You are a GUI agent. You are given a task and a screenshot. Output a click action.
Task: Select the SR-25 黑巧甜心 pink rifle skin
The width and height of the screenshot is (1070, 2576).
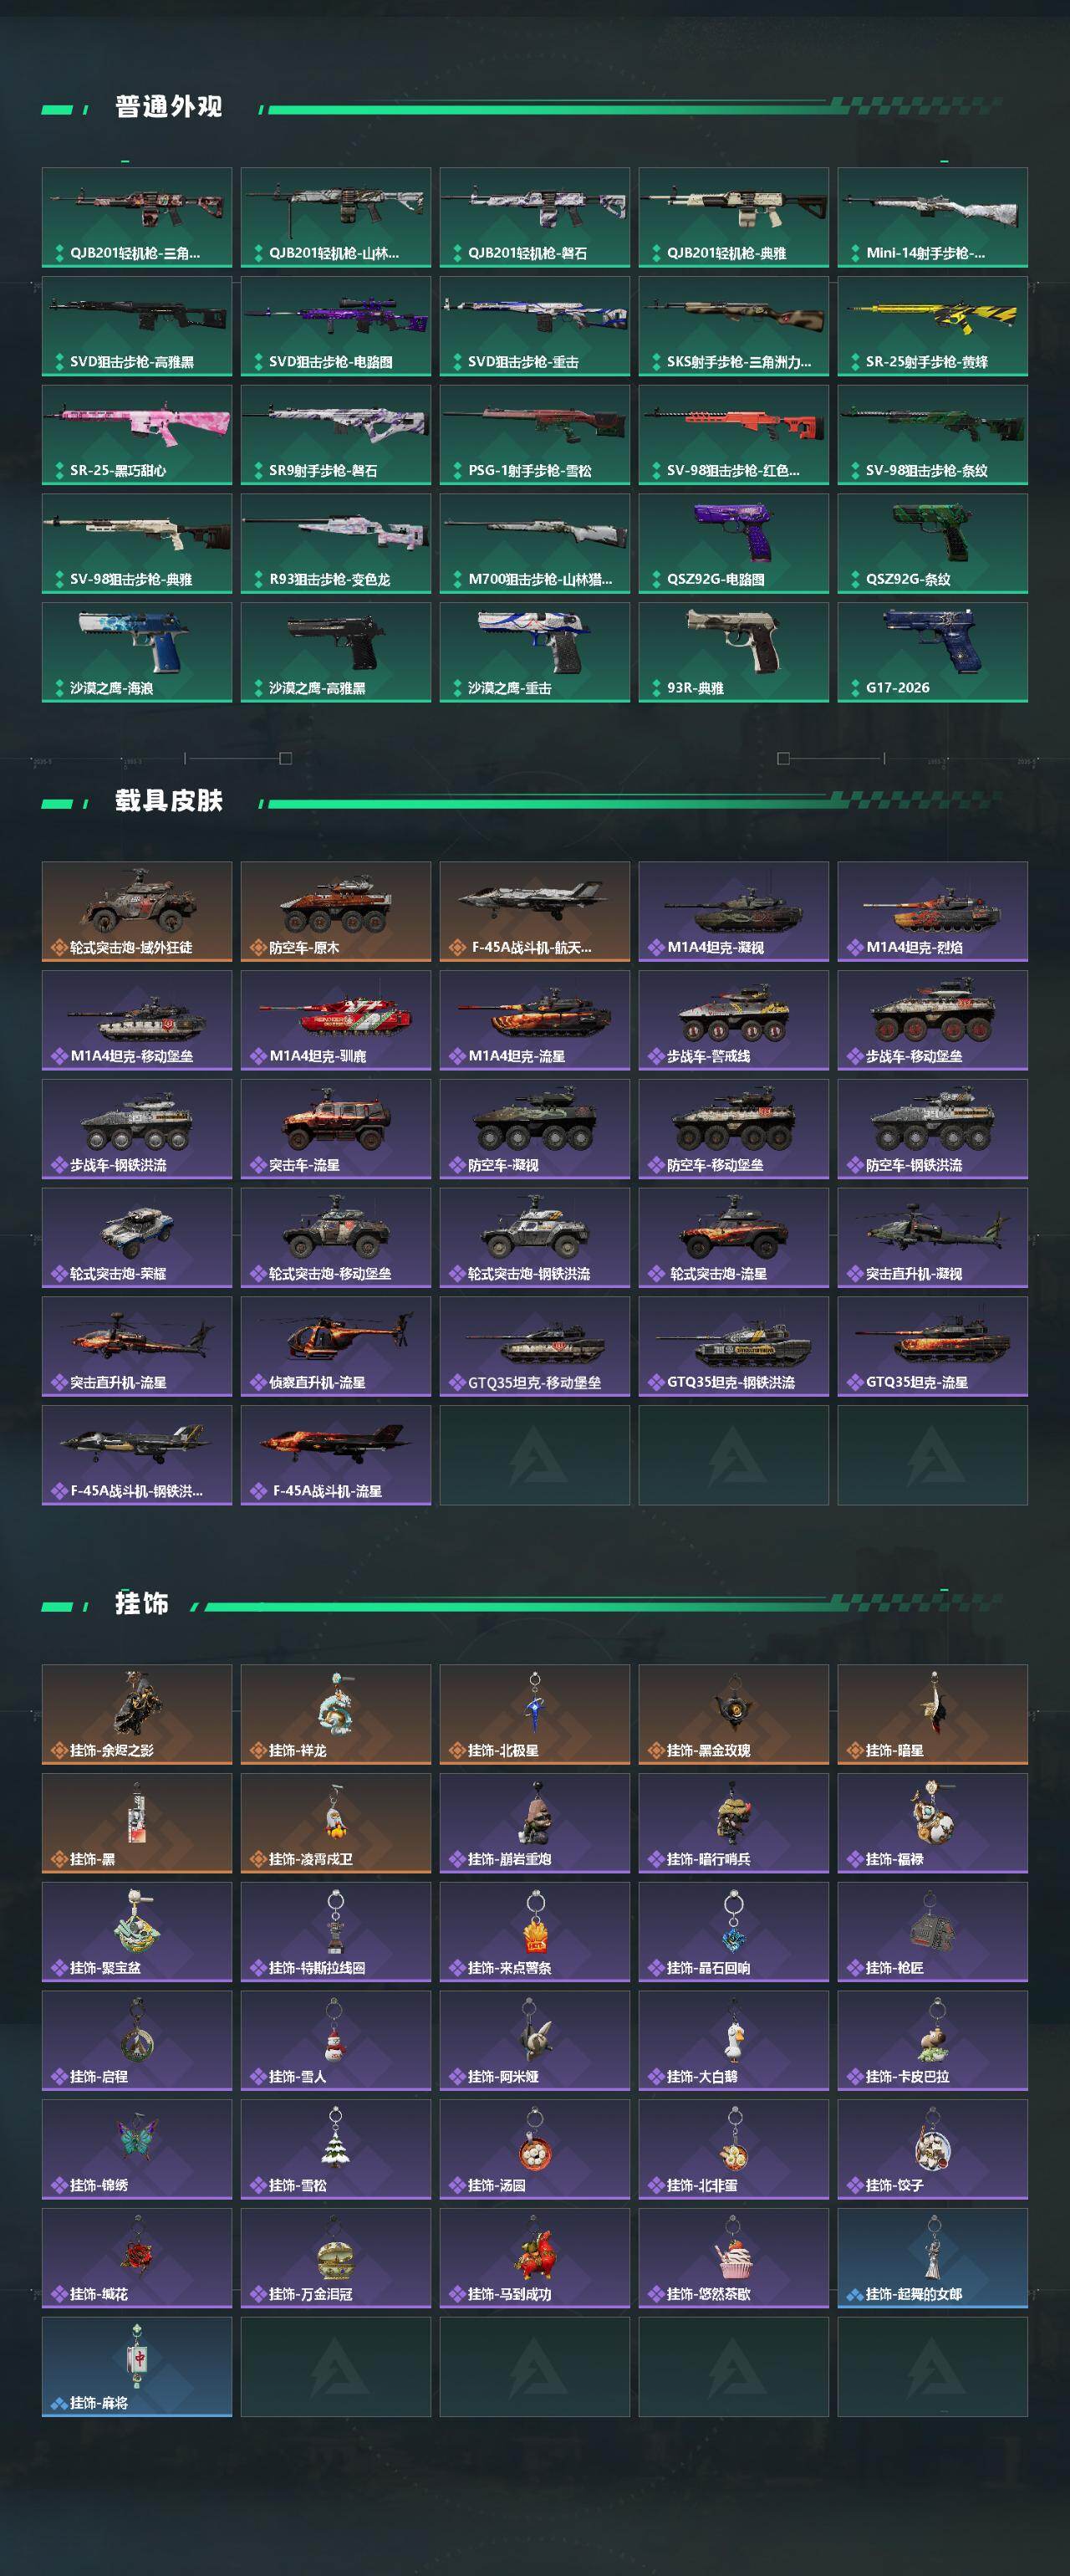click(x=137, y=435)
